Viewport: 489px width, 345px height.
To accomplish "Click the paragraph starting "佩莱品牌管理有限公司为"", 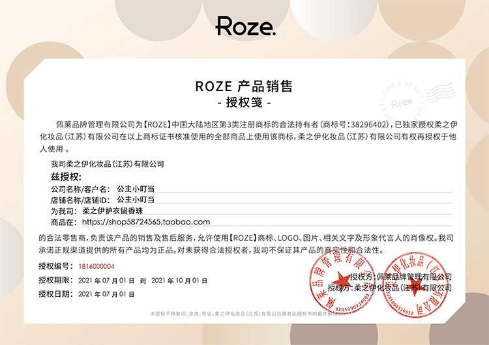I will pos(248,137).
